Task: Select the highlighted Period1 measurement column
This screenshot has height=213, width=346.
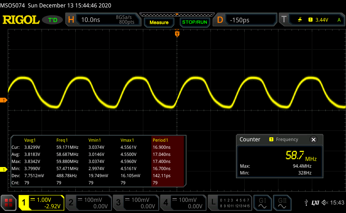Action: click(167, 161)
